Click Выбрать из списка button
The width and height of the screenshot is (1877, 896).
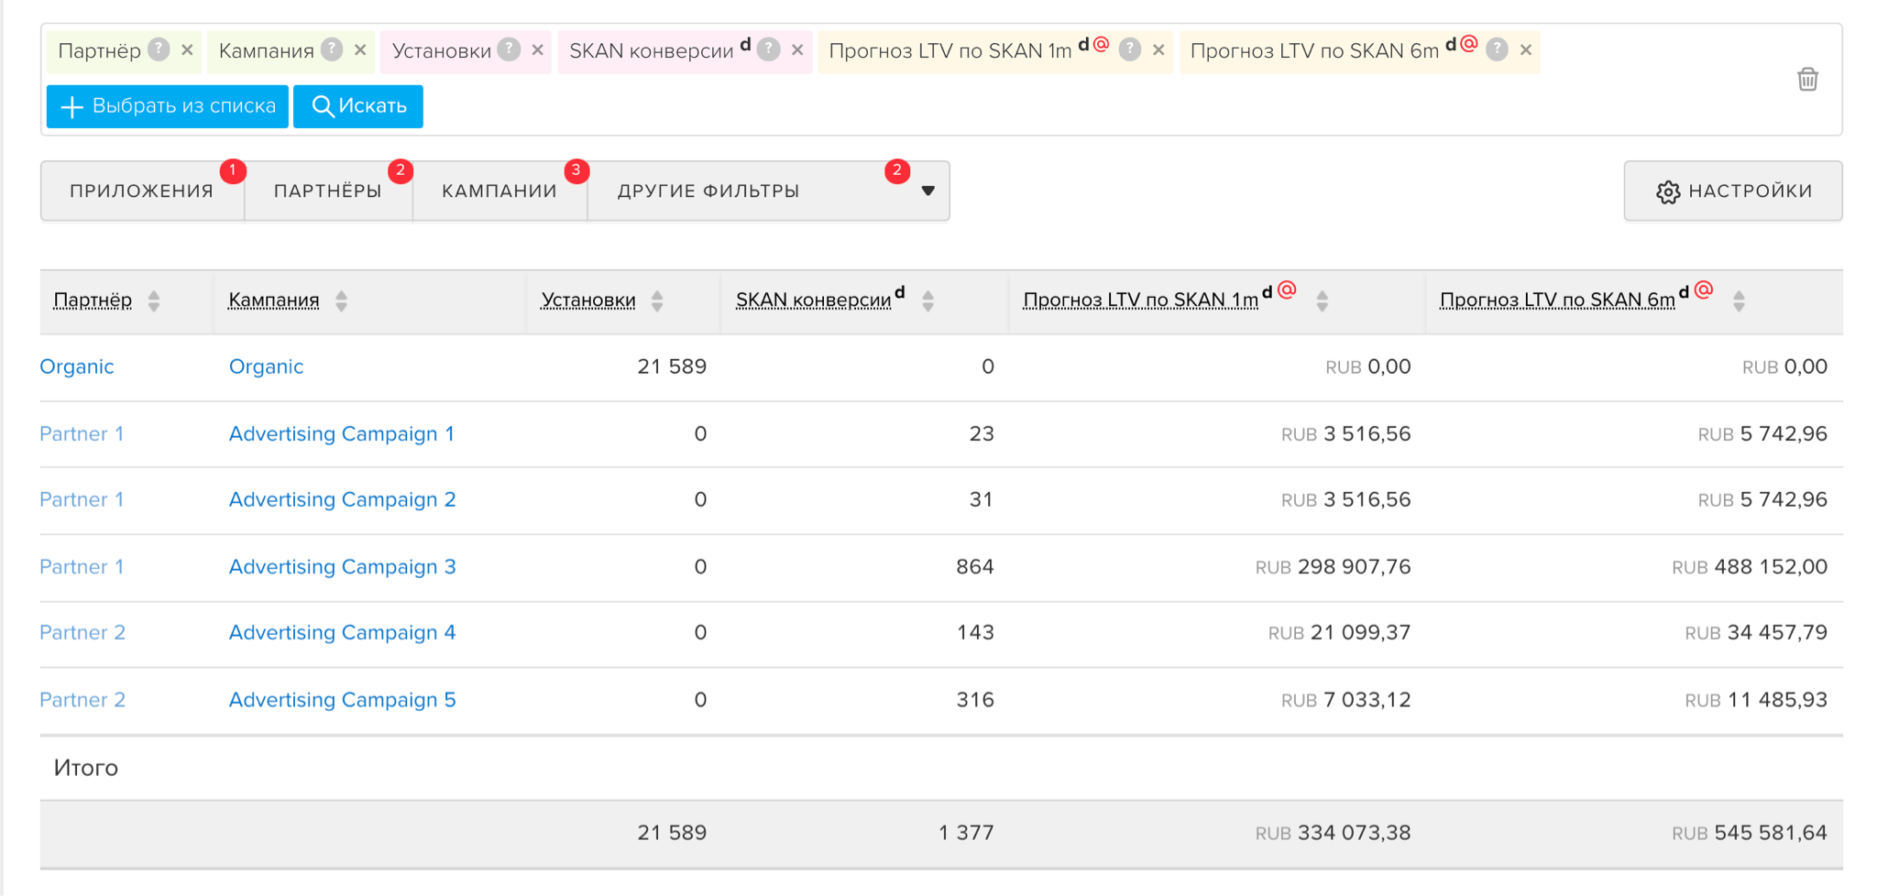pyautogui.click(x=168, y=106)
